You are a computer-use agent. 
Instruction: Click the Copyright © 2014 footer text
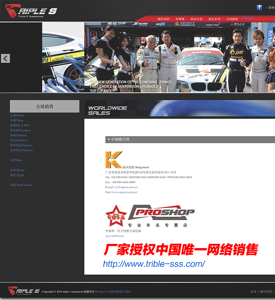tap(68, 292)
